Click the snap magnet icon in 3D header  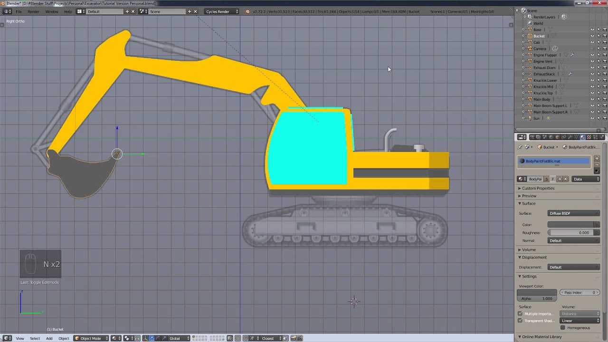coord(246,338)
